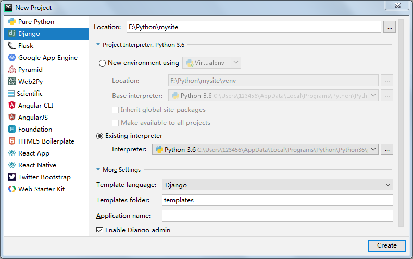Viewport: 413px width, 259px height.
Task: Select the HTML5 Boilerplate icon
Action: coord(12,141)
